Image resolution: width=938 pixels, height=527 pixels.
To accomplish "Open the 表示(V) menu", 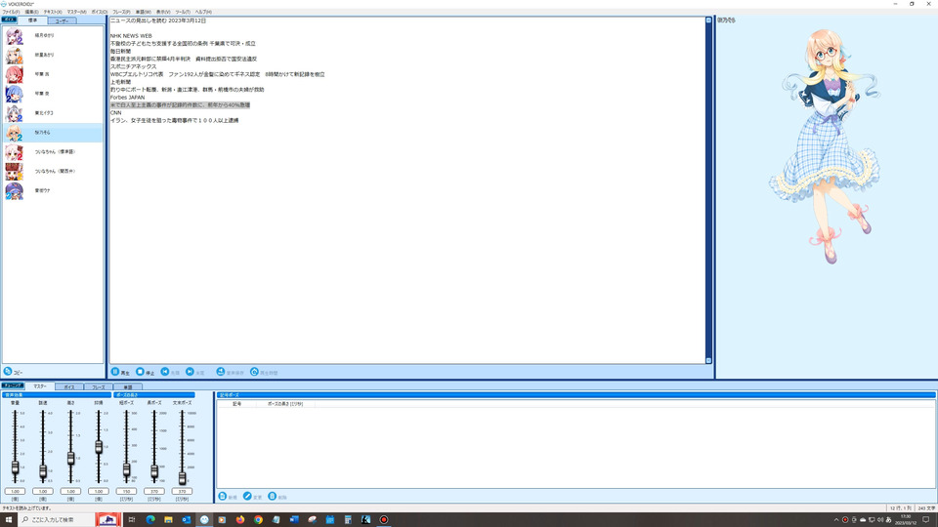I will (x=163, y=12).
